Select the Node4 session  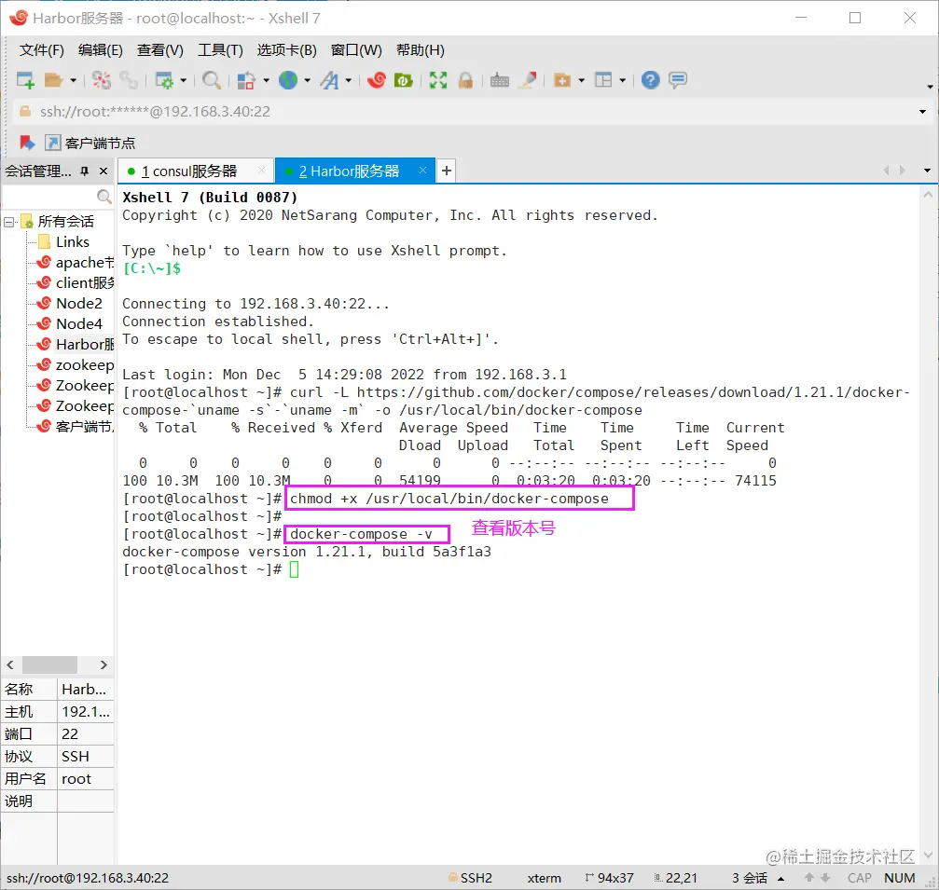[79, 323]
